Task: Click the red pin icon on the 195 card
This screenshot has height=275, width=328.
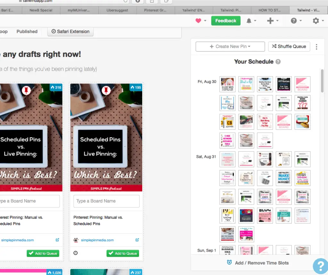Action: pos(106,90)
